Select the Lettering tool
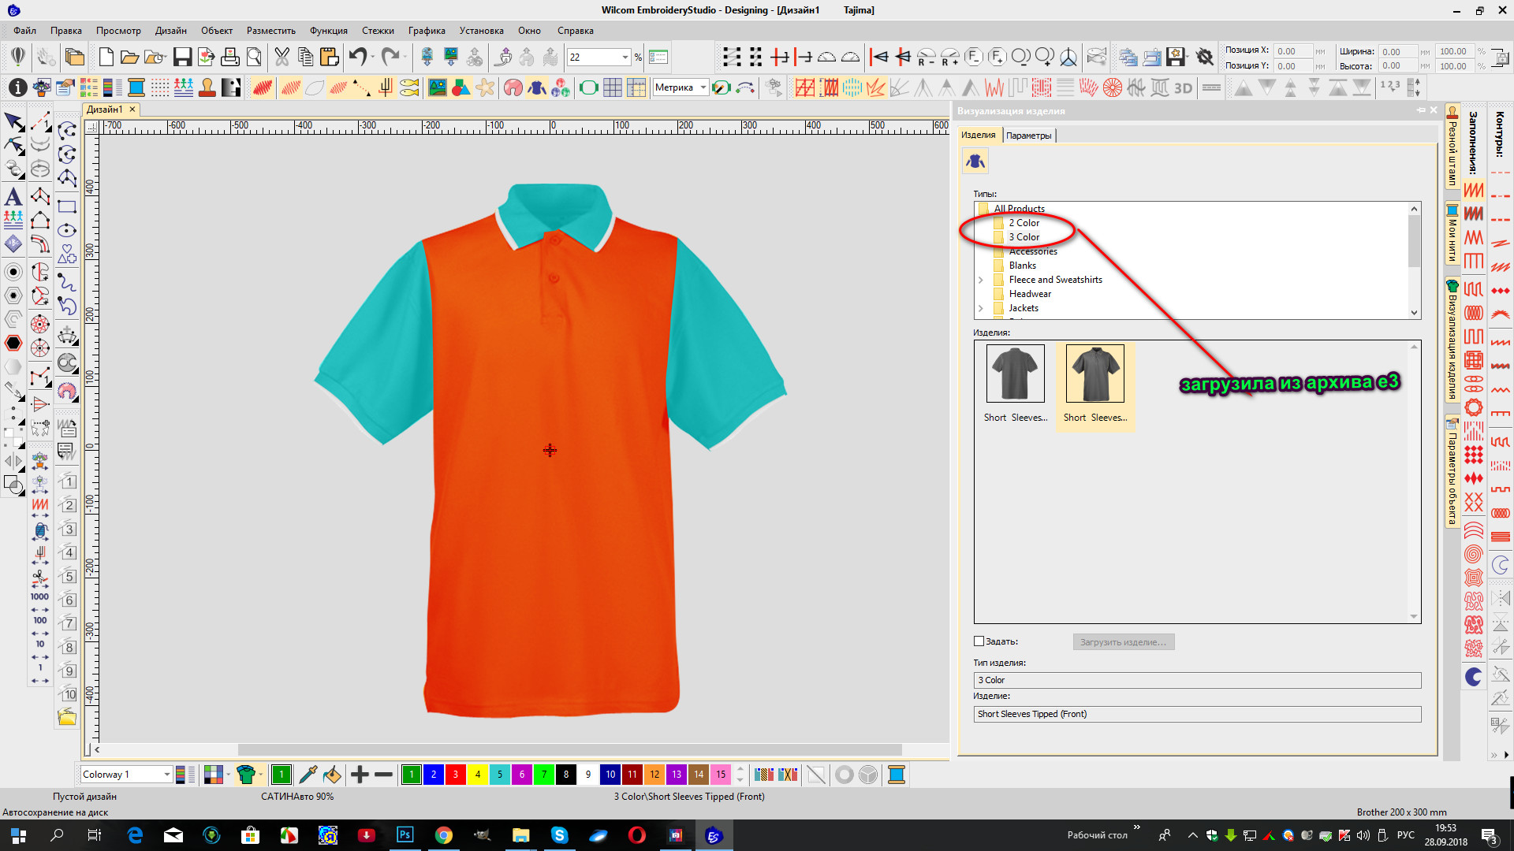The height and width of the screenshot is (851, 1514). (13, 196)
